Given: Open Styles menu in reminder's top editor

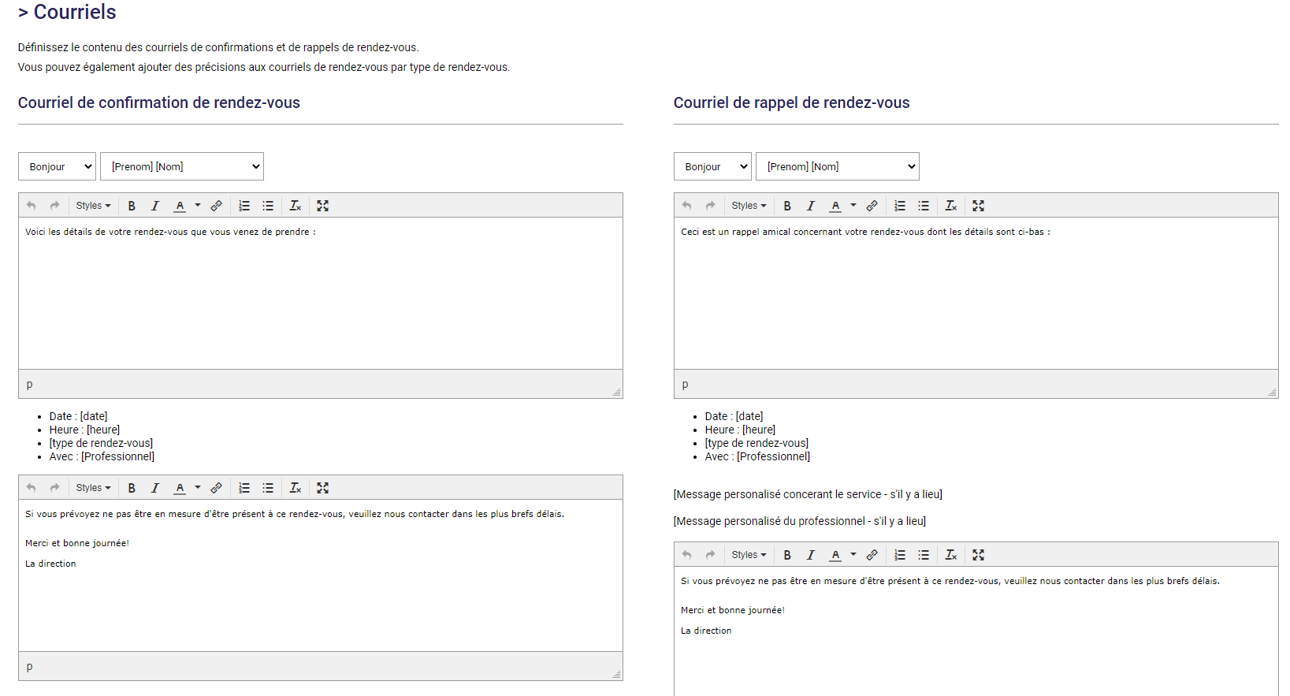Looking at the screenshot, I should 749,206.
